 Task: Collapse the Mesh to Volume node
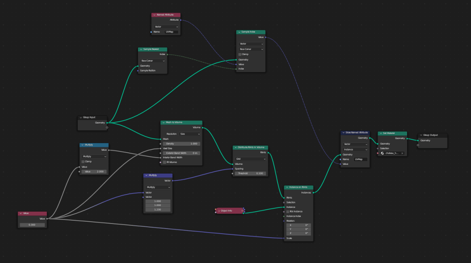(x=163, y=123)
